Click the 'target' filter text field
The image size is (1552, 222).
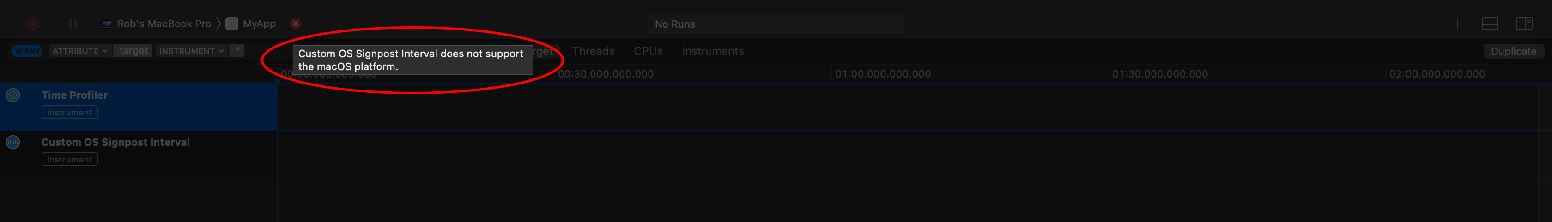pyautogui.click(x=133, y=51)
